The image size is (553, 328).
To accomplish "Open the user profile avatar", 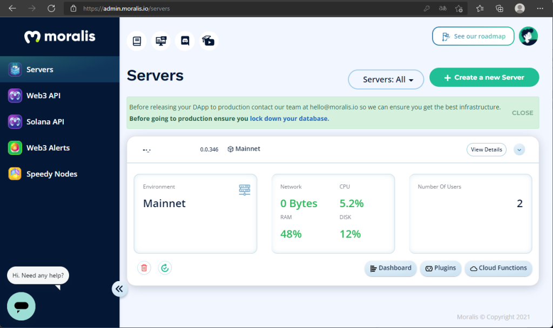I will click(x=528, y=36).
